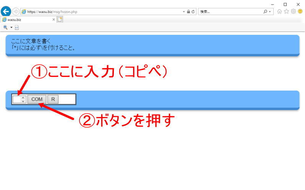305x190 pixels.
Task: Close the waou.biz tab
Action: pyautogui.click(x=54, y=19)
